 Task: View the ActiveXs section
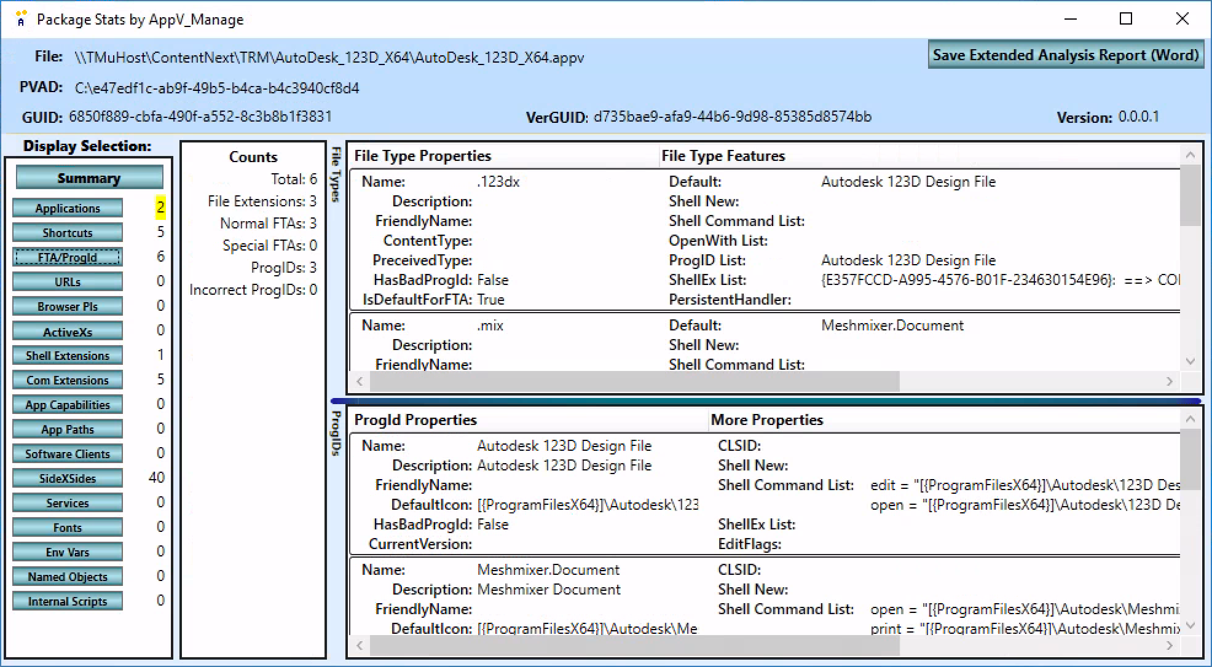coord(68,332)
